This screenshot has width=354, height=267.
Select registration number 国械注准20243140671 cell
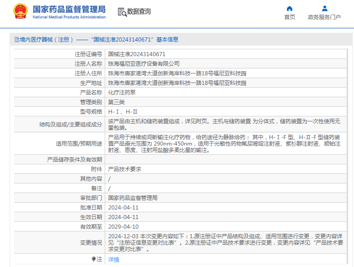coord(137,54)
